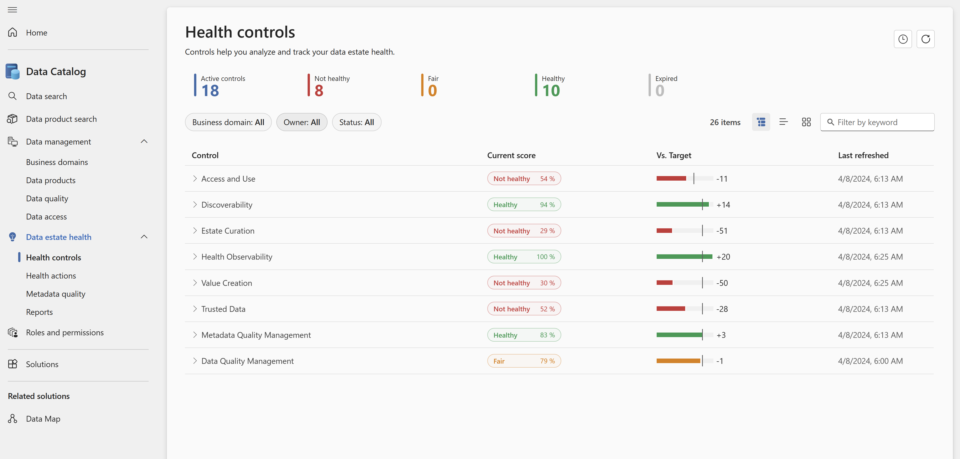Open the Status: All filter
The image size is (960, 459).
click(356, 122)
